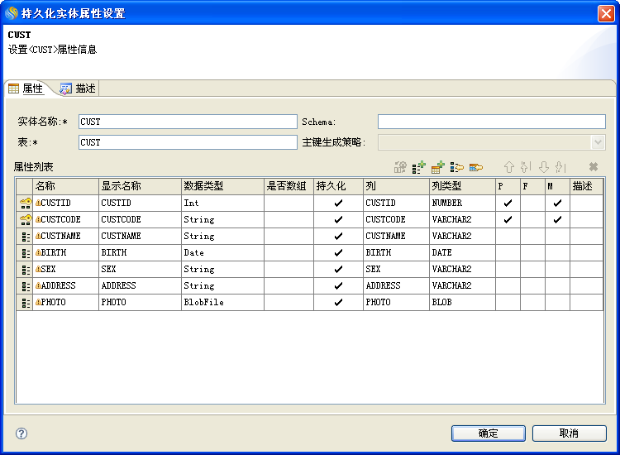Switch to the 描述 tab
620x455 pixels.
coord(78,89)
